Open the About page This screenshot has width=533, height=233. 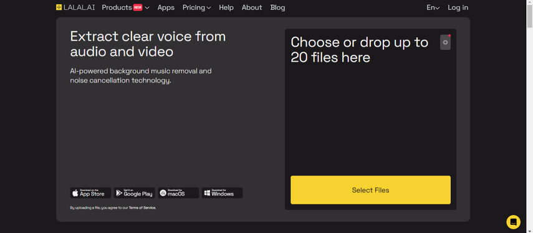pos(252,7)
